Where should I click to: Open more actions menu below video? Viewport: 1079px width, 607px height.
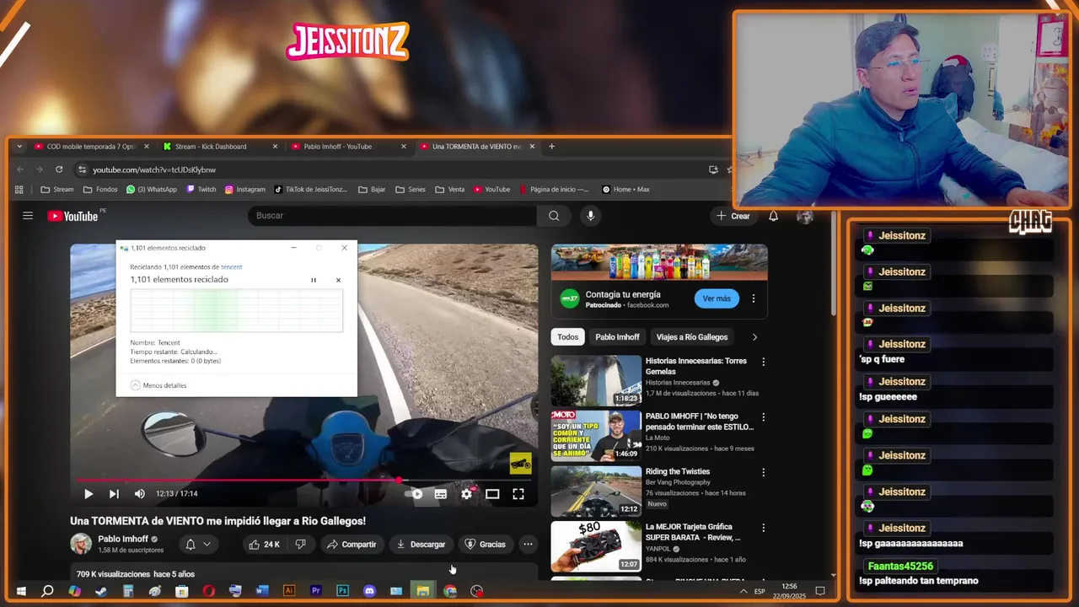528,545
